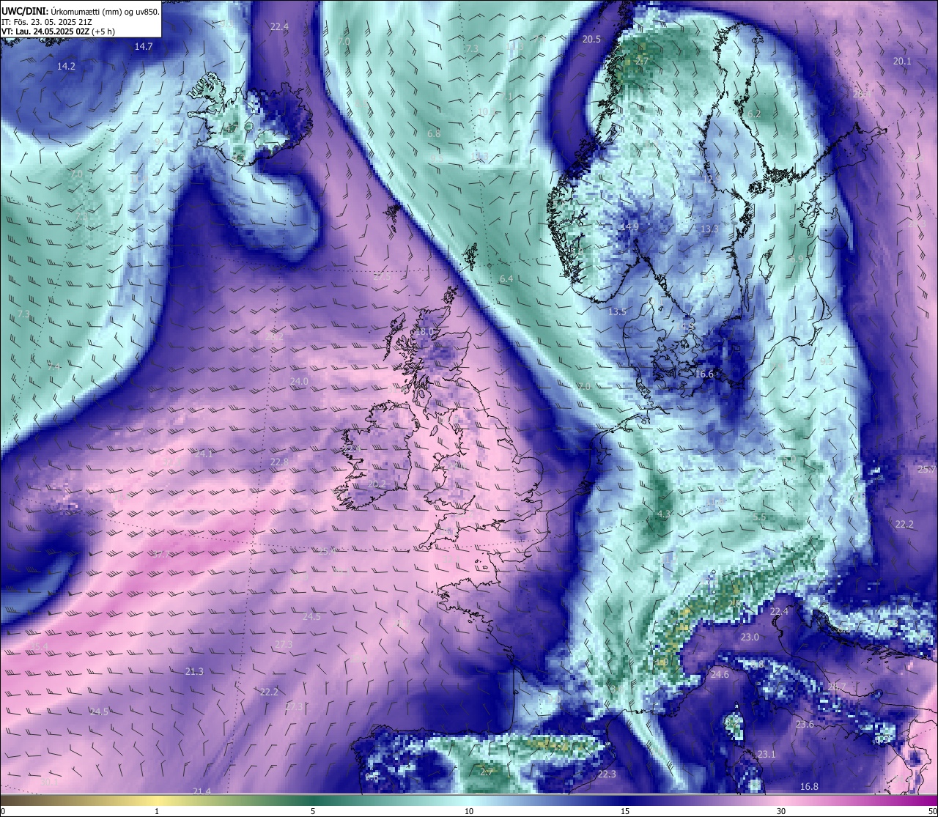Click the 25.7 value label
The image size is (938, 817).
click(927, 469)
